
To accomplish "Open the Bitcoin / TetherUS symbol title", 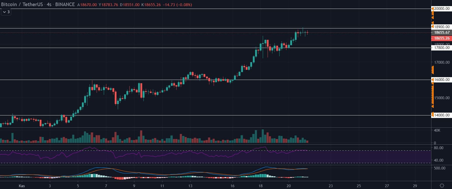I will [22, 5].
